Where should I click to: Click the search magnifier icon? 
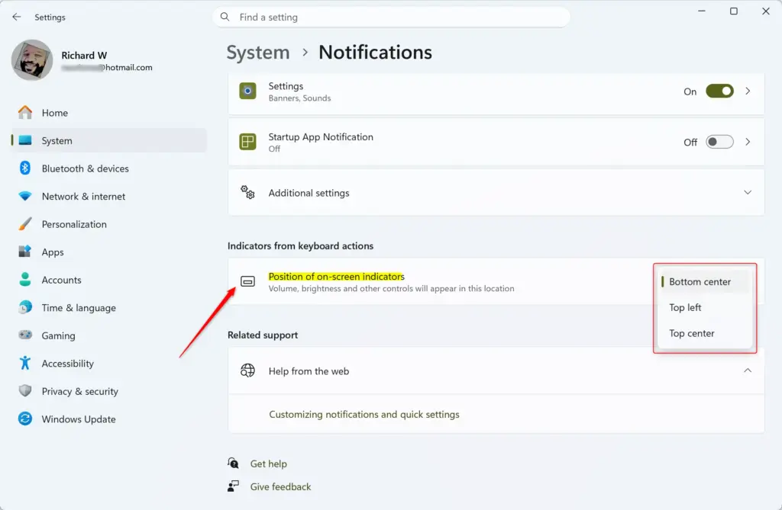(x=225, y=17)
